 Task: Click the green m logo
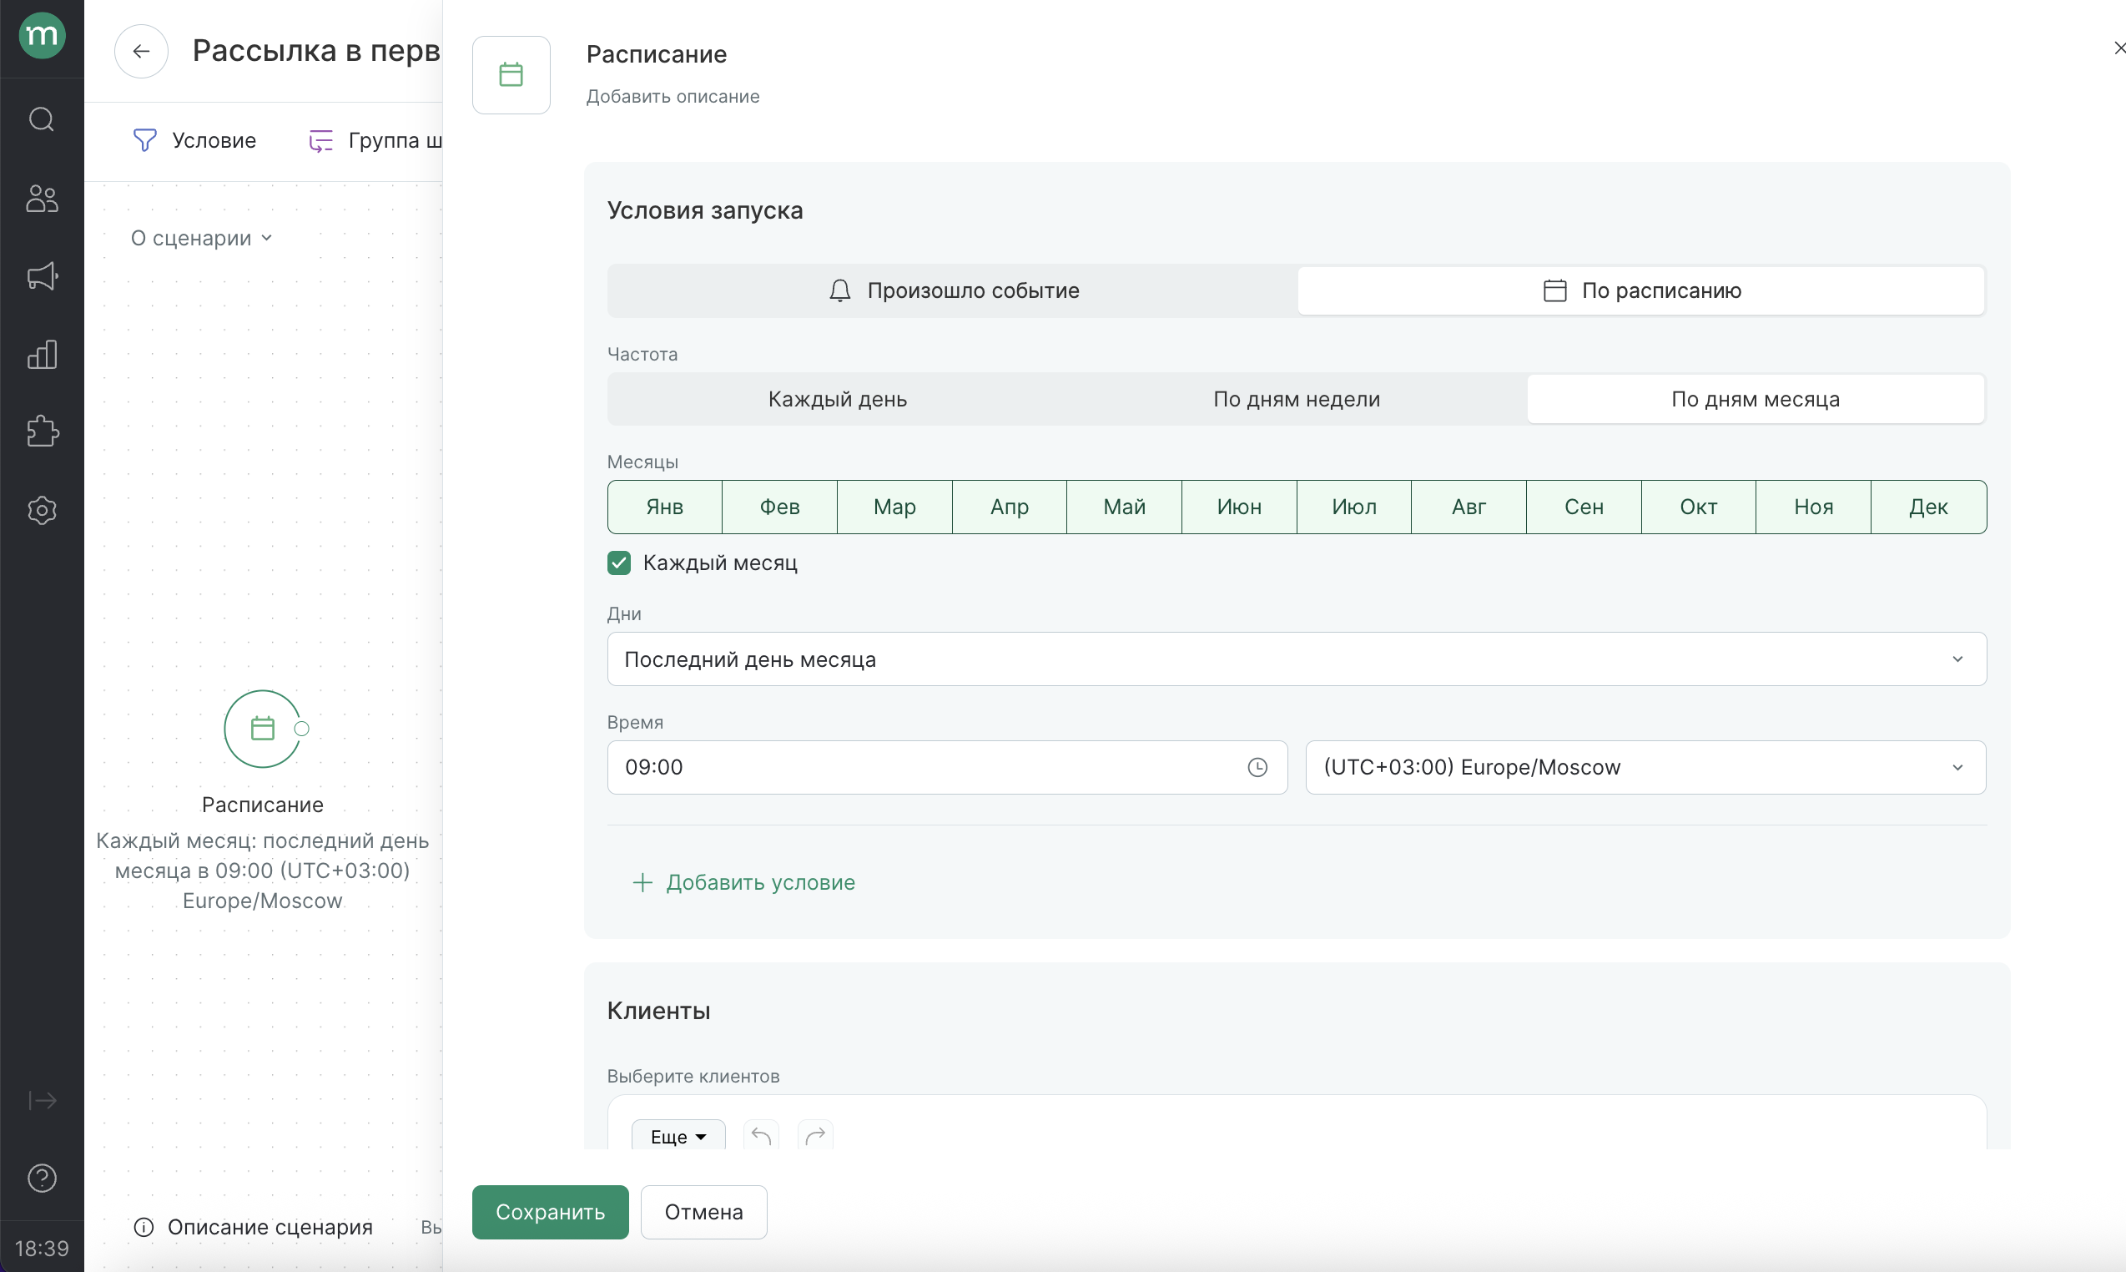[42, 36]
